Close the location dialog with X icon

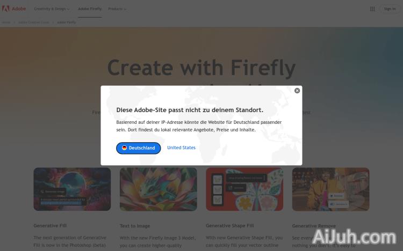tap(297, 91)
